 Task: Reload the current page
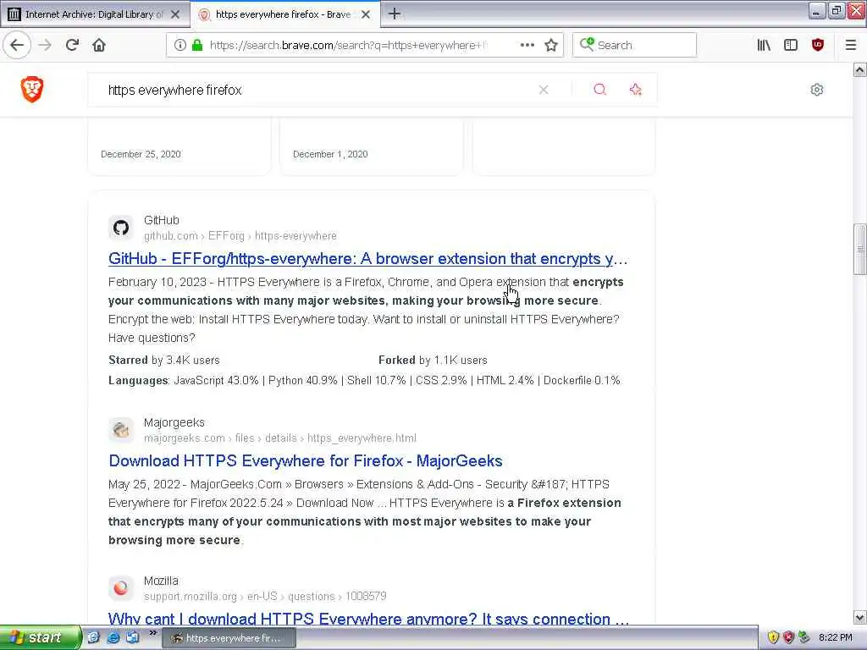72,45
